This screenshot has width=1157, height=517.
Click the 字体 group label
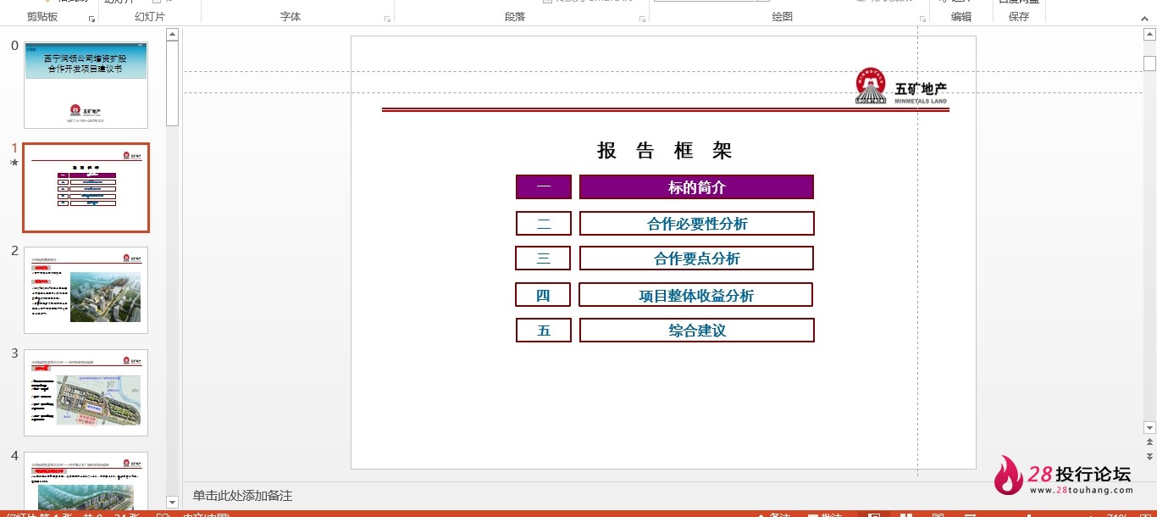(291, 17)
